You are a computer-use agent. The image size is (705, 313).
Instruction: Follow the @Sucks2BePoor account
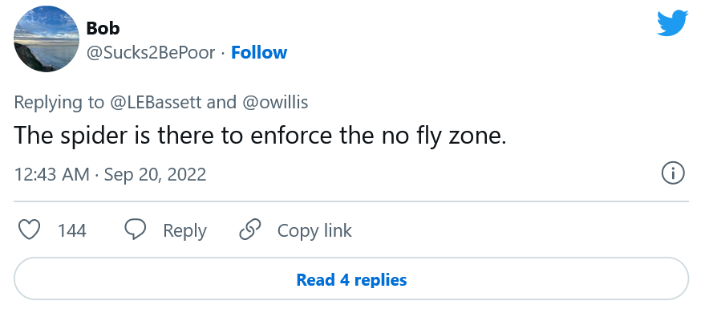(x=259, y=53)
